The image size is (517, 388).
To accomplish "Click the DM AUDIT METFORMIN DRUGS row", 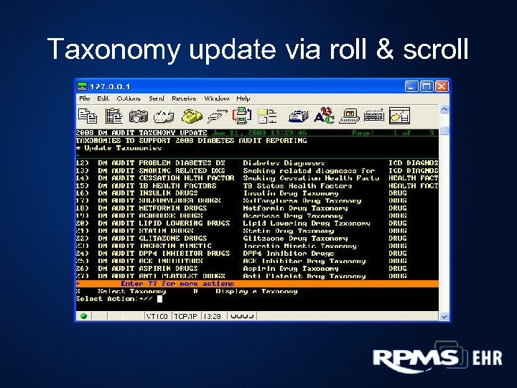I will click(257, 208).
